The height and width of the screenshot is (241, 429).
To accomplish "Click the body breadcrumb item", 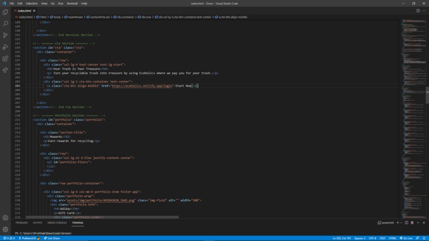I will [57, 17].
